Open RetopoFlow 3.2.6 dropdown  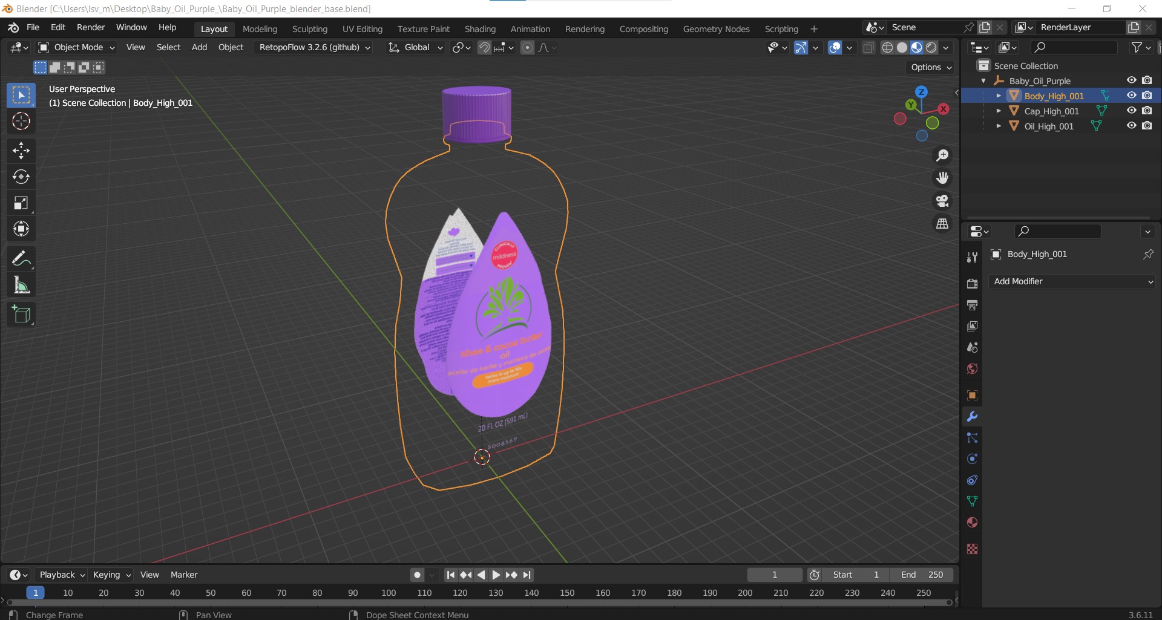(315, 47)
